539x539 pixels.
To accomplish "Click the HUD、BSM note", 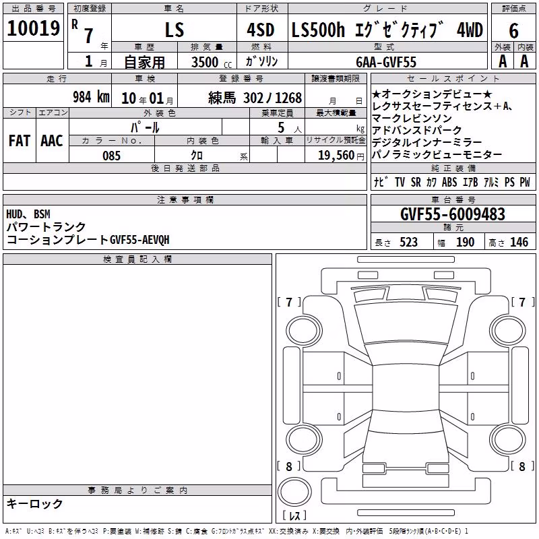I will pyautogui.click(x=28, y=214).
